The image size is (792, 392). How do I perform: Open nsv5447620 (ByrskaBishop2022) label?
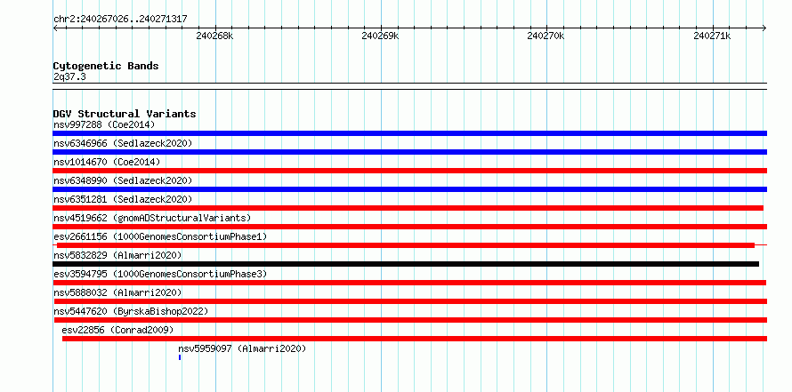pyautogui.click(x=131, y=311)
